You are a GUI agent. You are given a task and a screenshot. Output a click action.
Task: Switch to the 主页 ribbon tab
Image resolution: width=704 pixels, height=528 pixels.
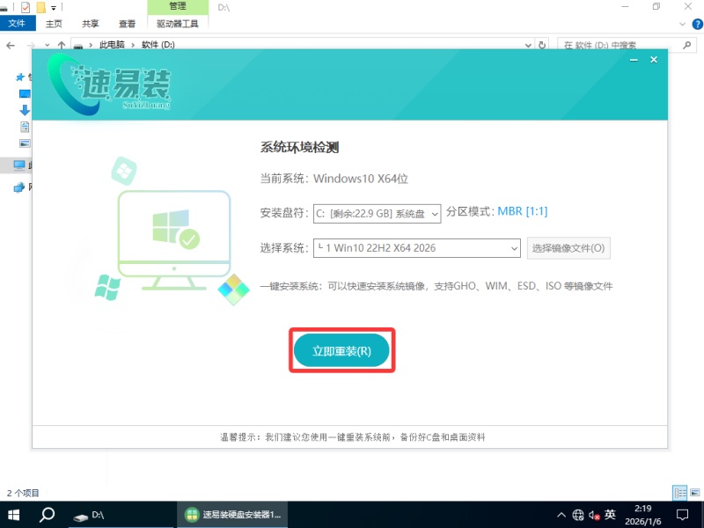(54, 24)
